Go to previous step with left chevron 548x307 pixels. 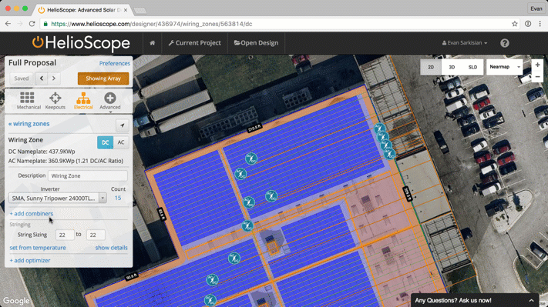(x=42, y=78)
